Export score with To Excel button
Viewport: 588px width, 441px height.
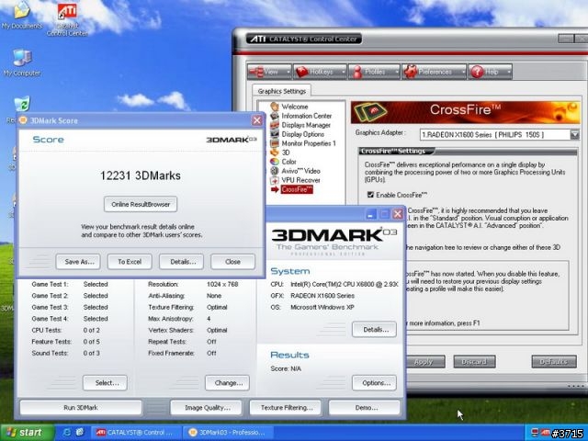[130, 262]
